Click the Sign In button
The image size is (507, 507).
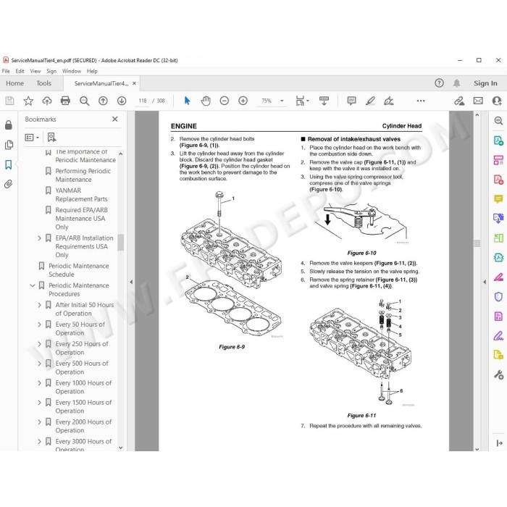point(485,83)
